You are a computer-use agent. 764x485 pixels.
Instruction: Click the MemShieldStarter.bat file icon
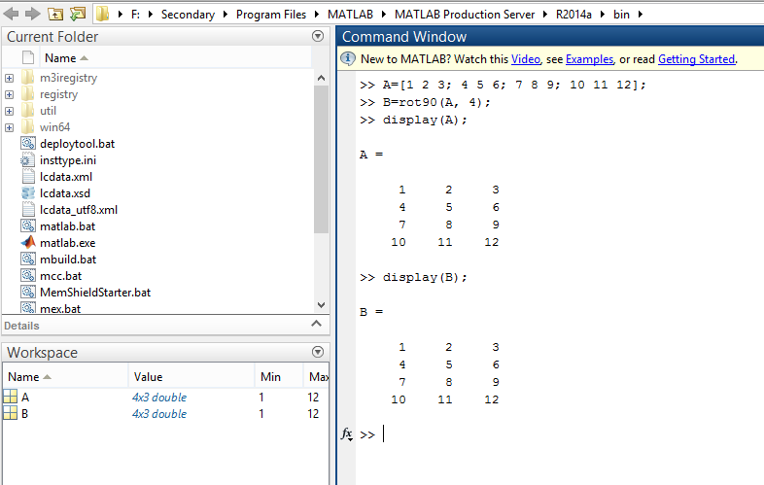pyautogui.click(x=28, y=292)
